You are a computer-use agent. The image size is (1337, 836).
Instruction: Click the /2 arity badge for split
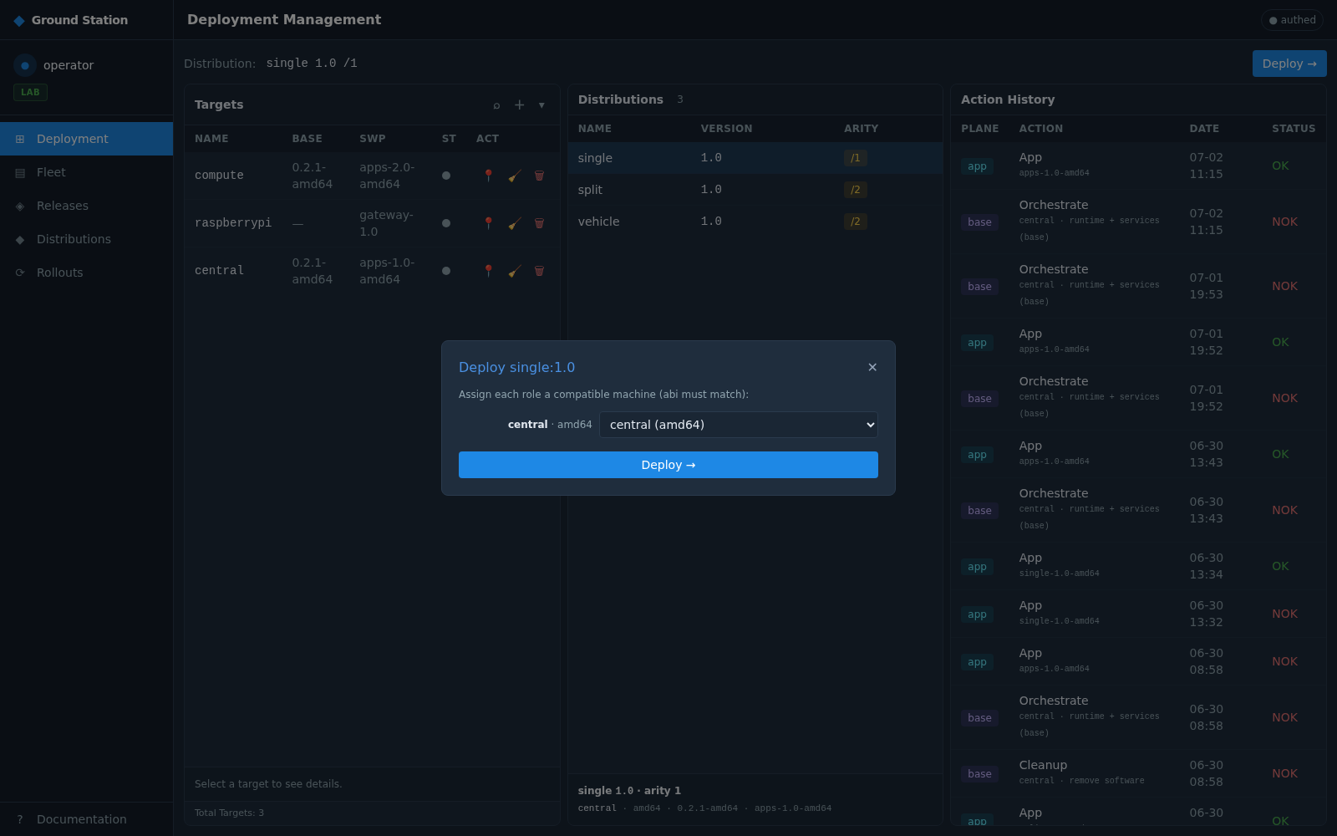855,190
